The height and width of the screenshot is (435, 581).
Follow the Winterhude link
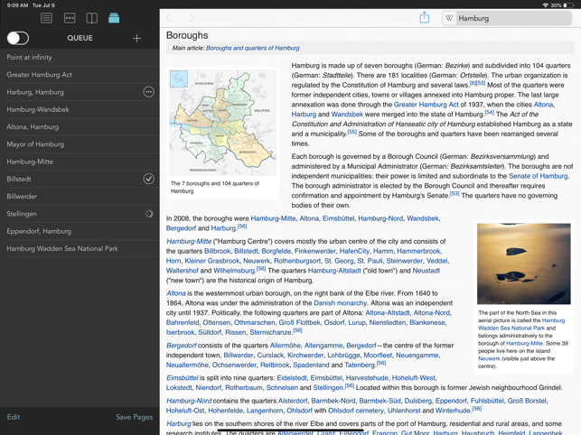453,411
